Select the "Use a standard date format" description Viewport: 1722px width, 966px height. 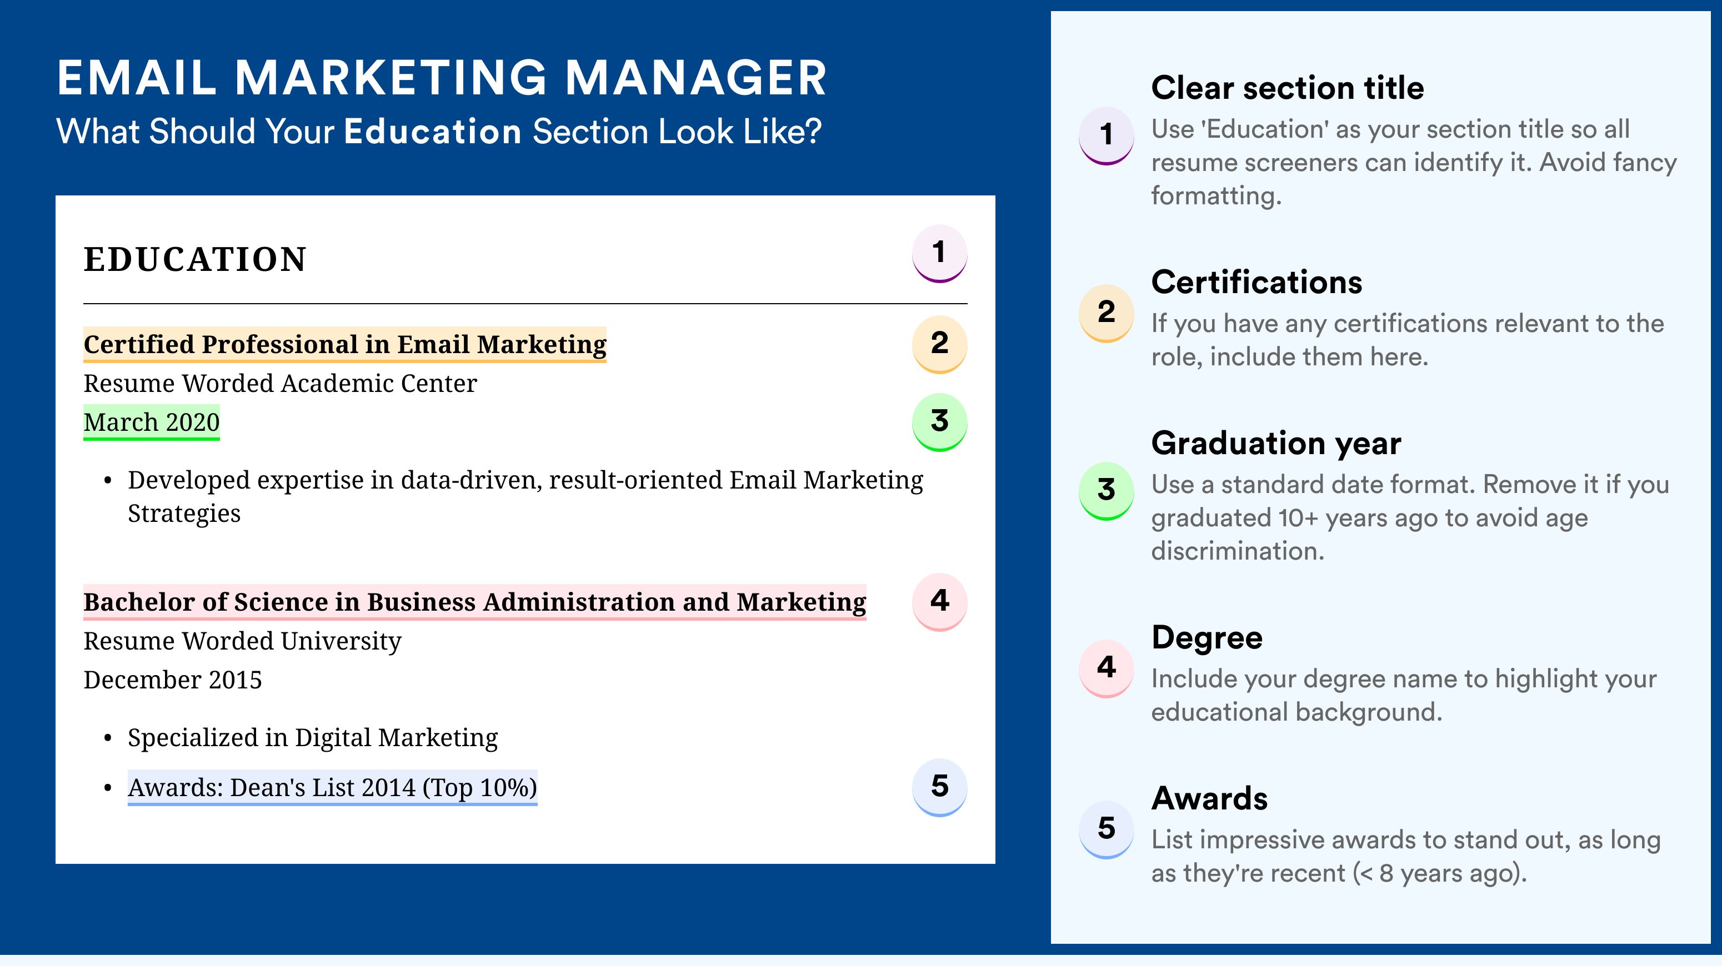point(1410,518)
